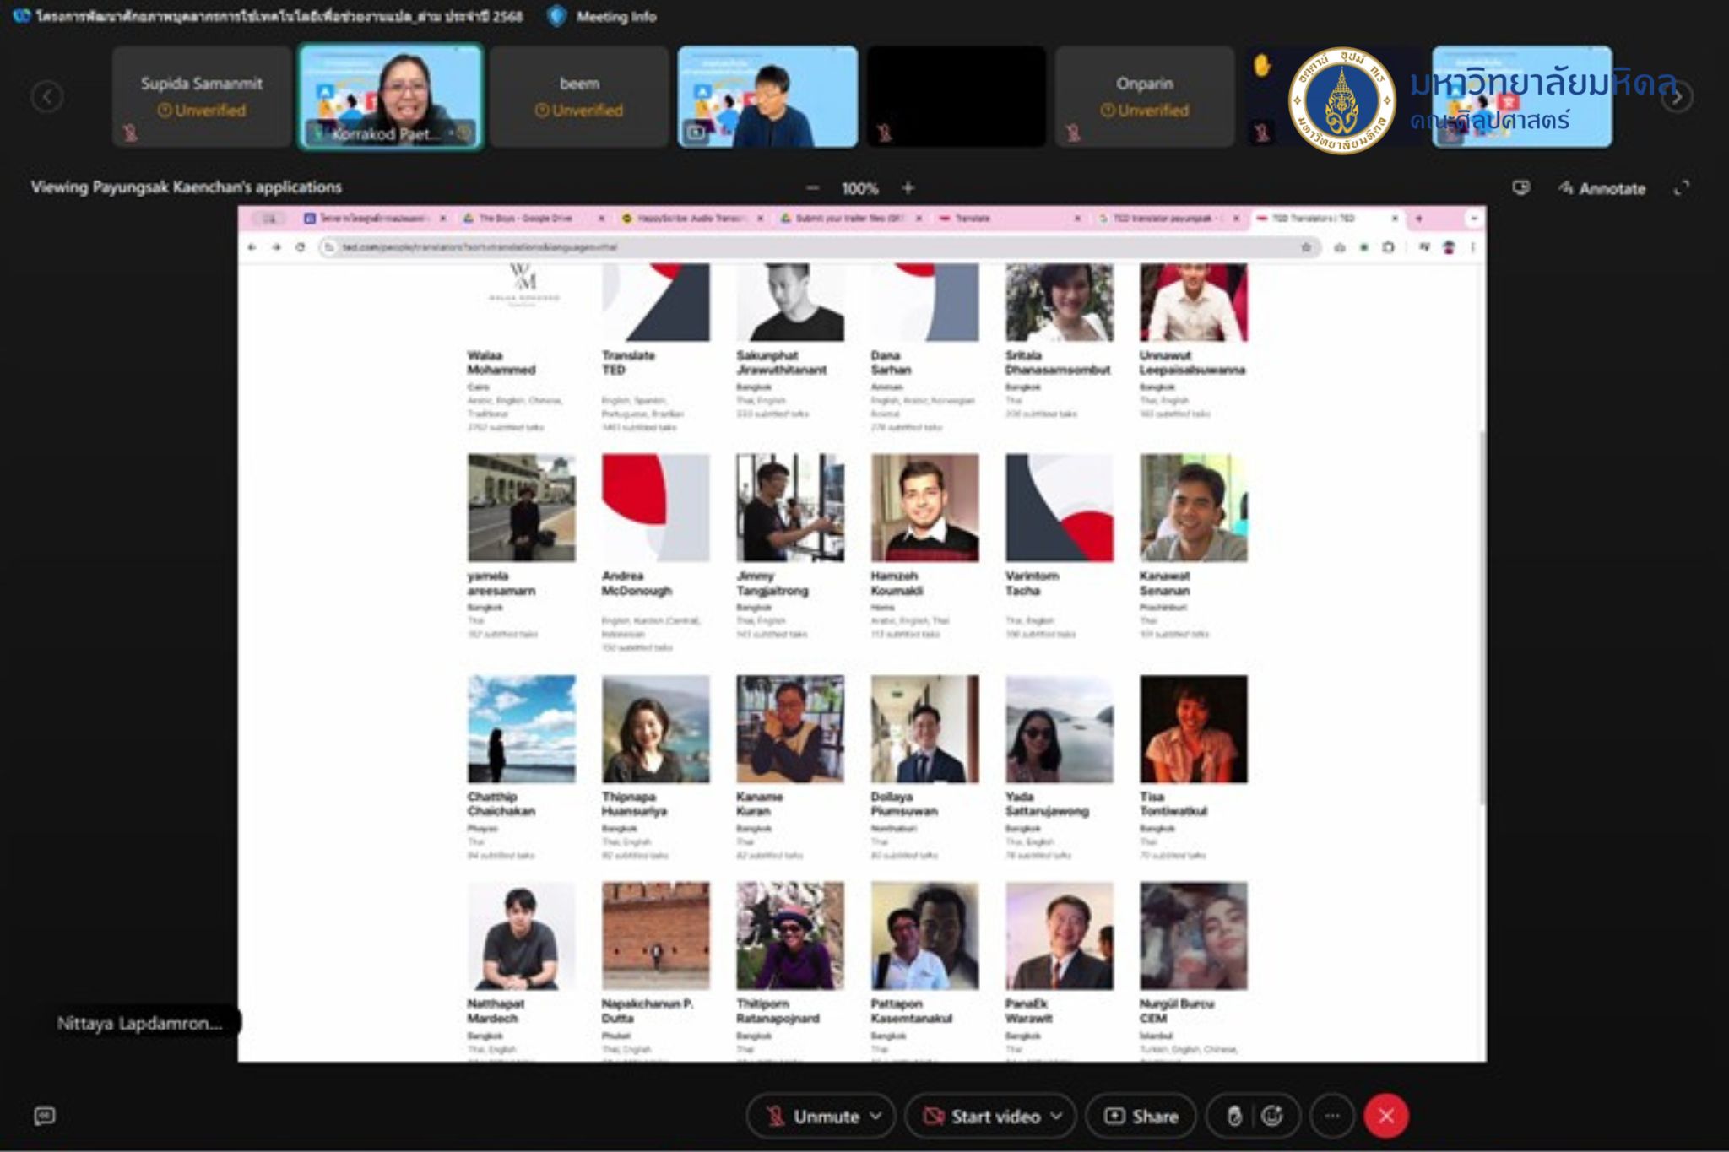Open the browser extensions puzzle icon
This screenshot has height=1152, width=1729.
click(1389, 247)
